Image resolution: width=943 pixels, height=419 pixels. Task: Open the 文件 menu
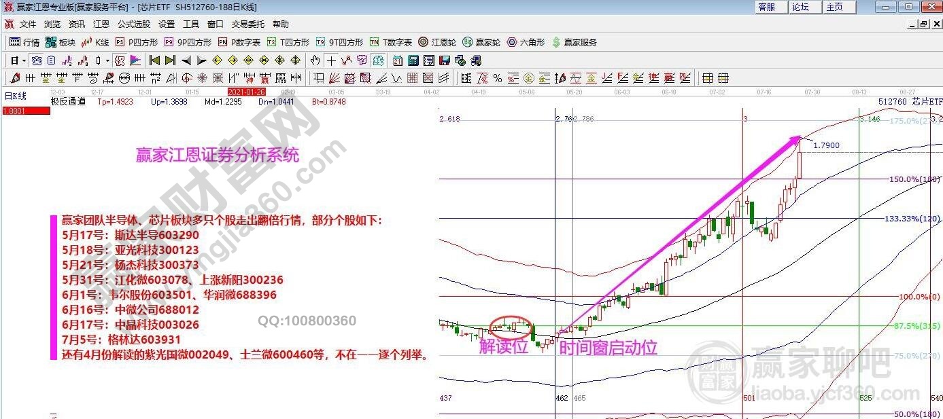coord(28,24)
